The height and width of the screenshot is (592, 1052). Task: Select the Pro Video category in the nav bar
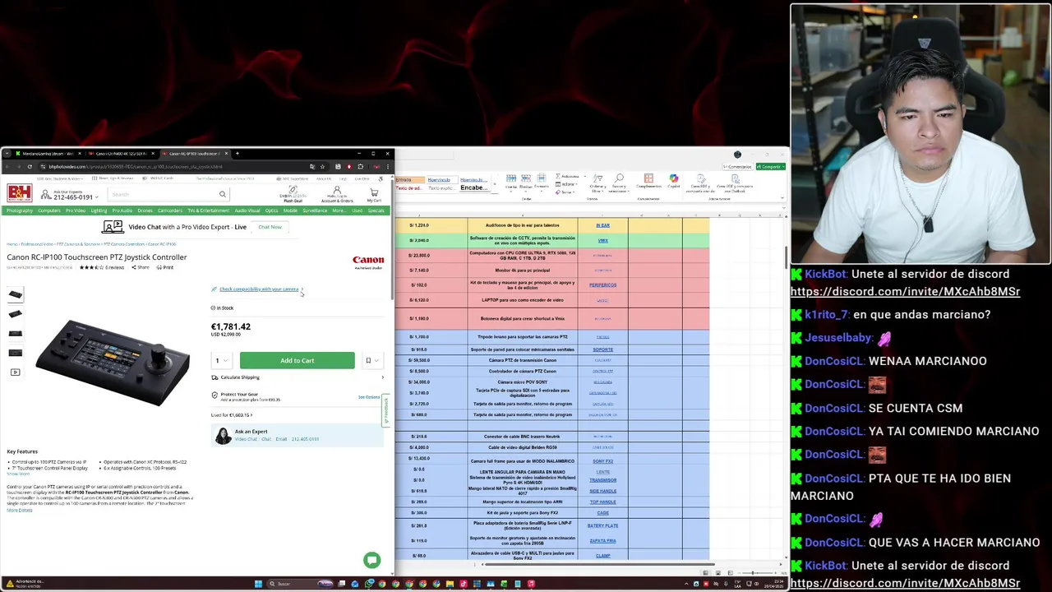[76, 210]
